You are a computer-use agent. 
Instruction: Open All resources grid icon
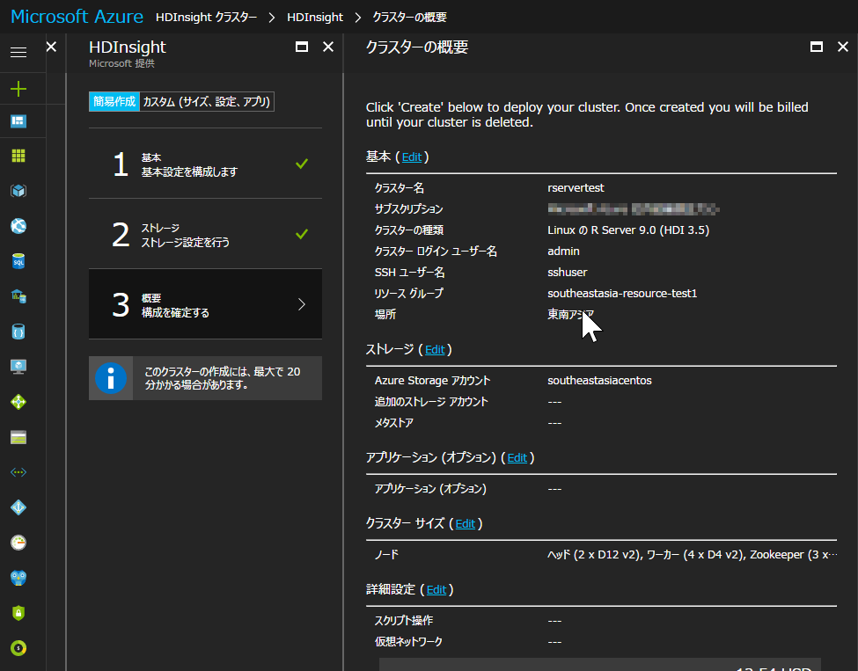pos(18,156)
